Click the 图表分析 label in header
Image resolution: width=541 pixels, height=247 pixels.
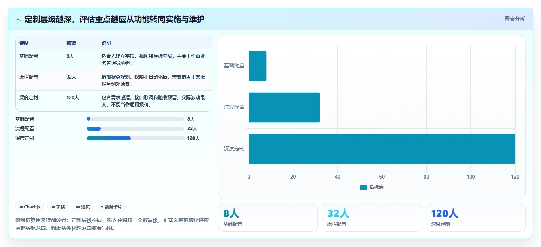pos(514,19)
